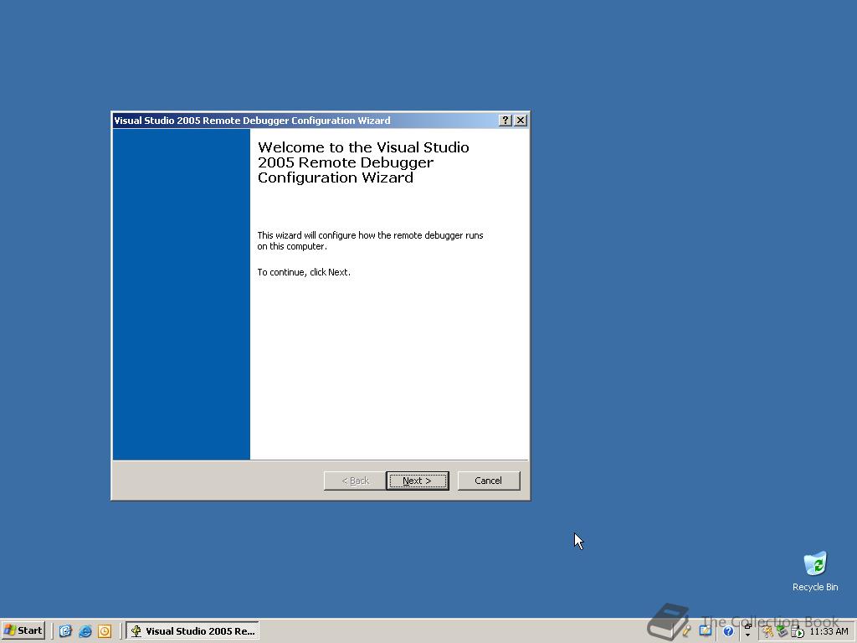Screen dimensions: 857x643
Task: Click the Next button in the wizard
Action: point(418,481)
